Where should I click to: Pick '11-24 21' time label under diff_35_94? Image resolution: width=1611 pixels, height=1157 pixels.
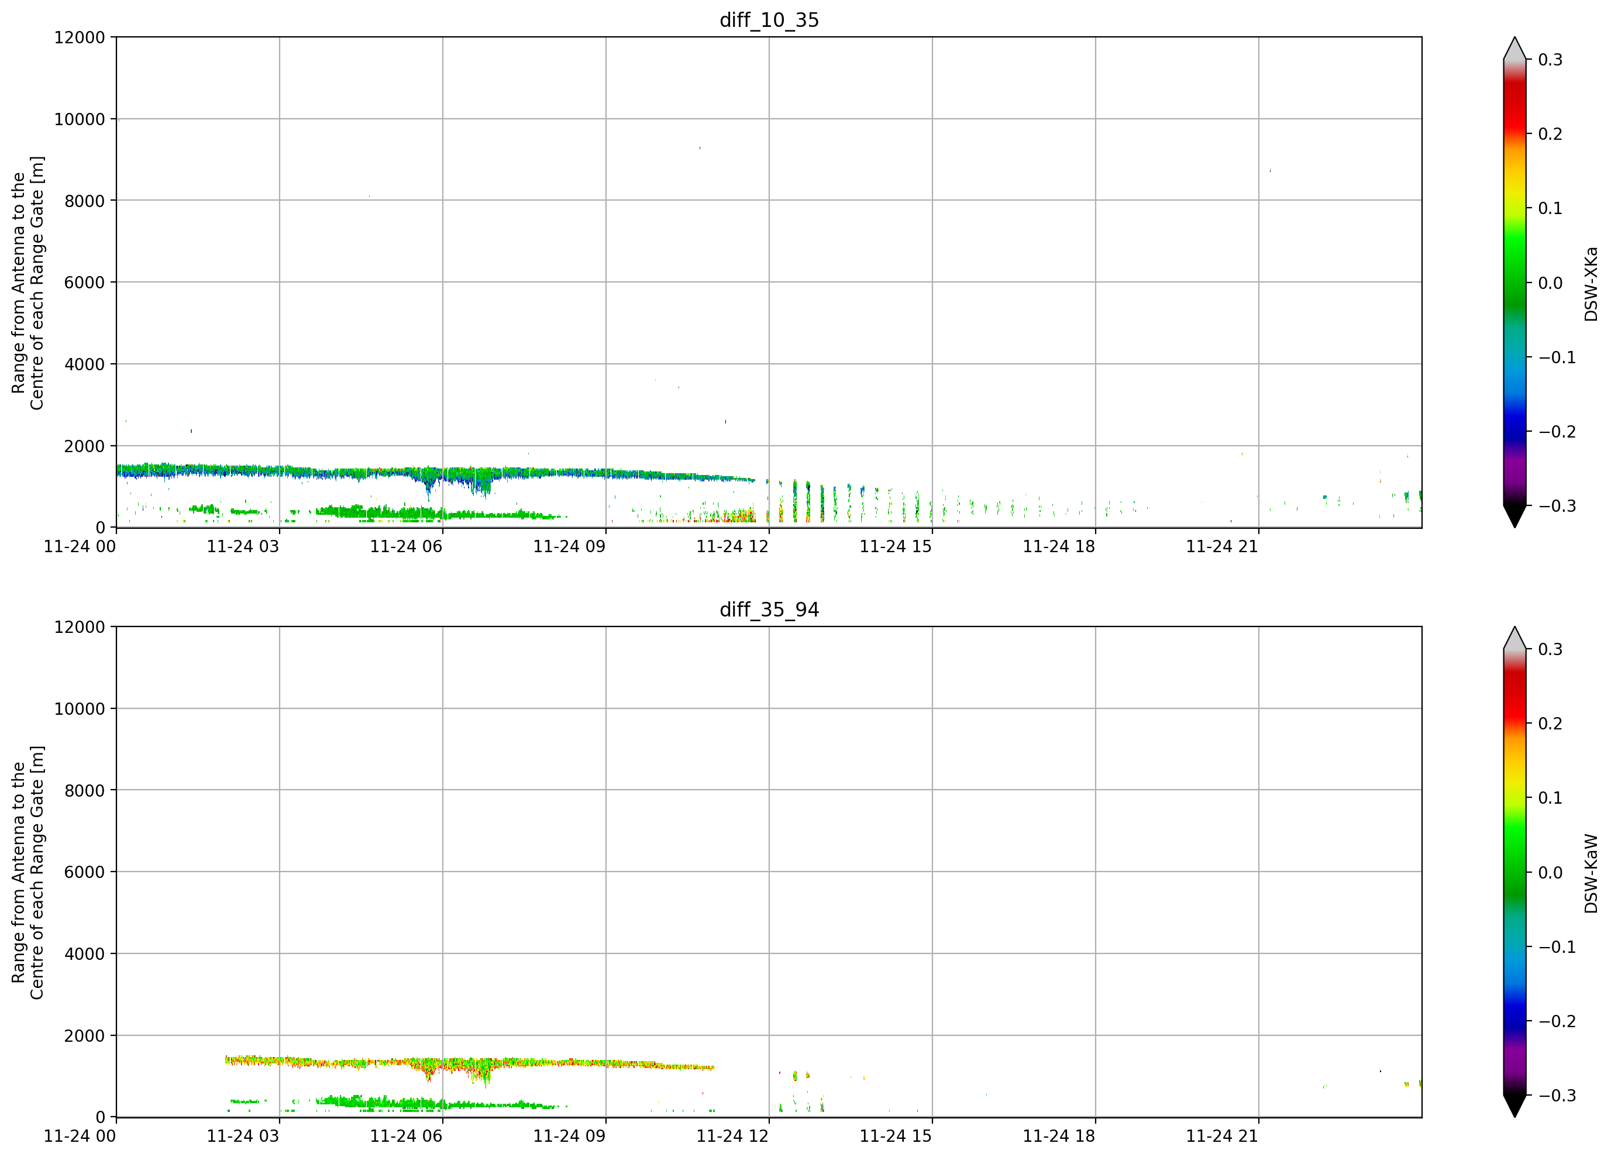[x=1223, y=1136]
